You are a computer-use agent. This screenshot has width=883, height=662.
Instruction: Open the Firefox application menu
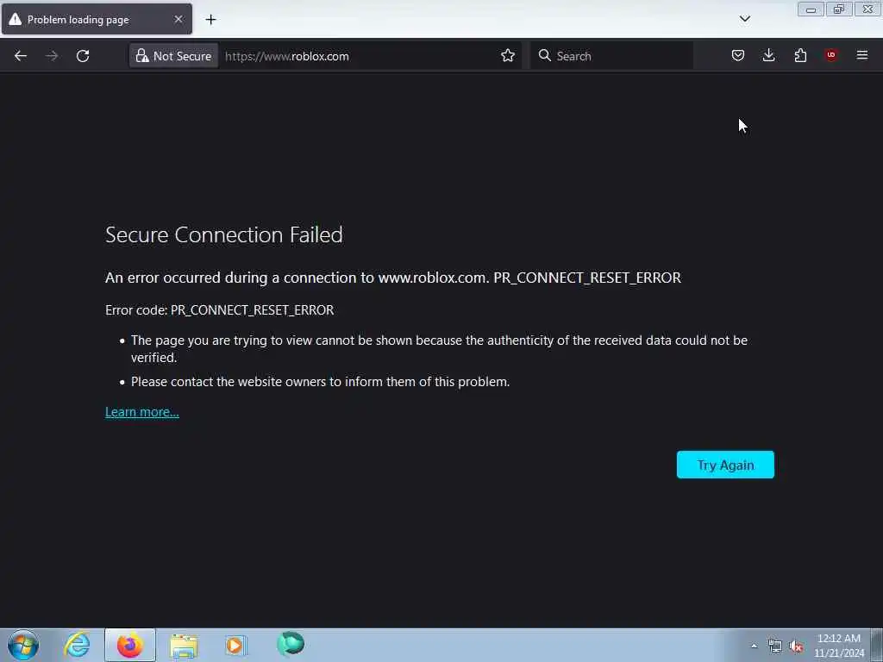(862, 55)
